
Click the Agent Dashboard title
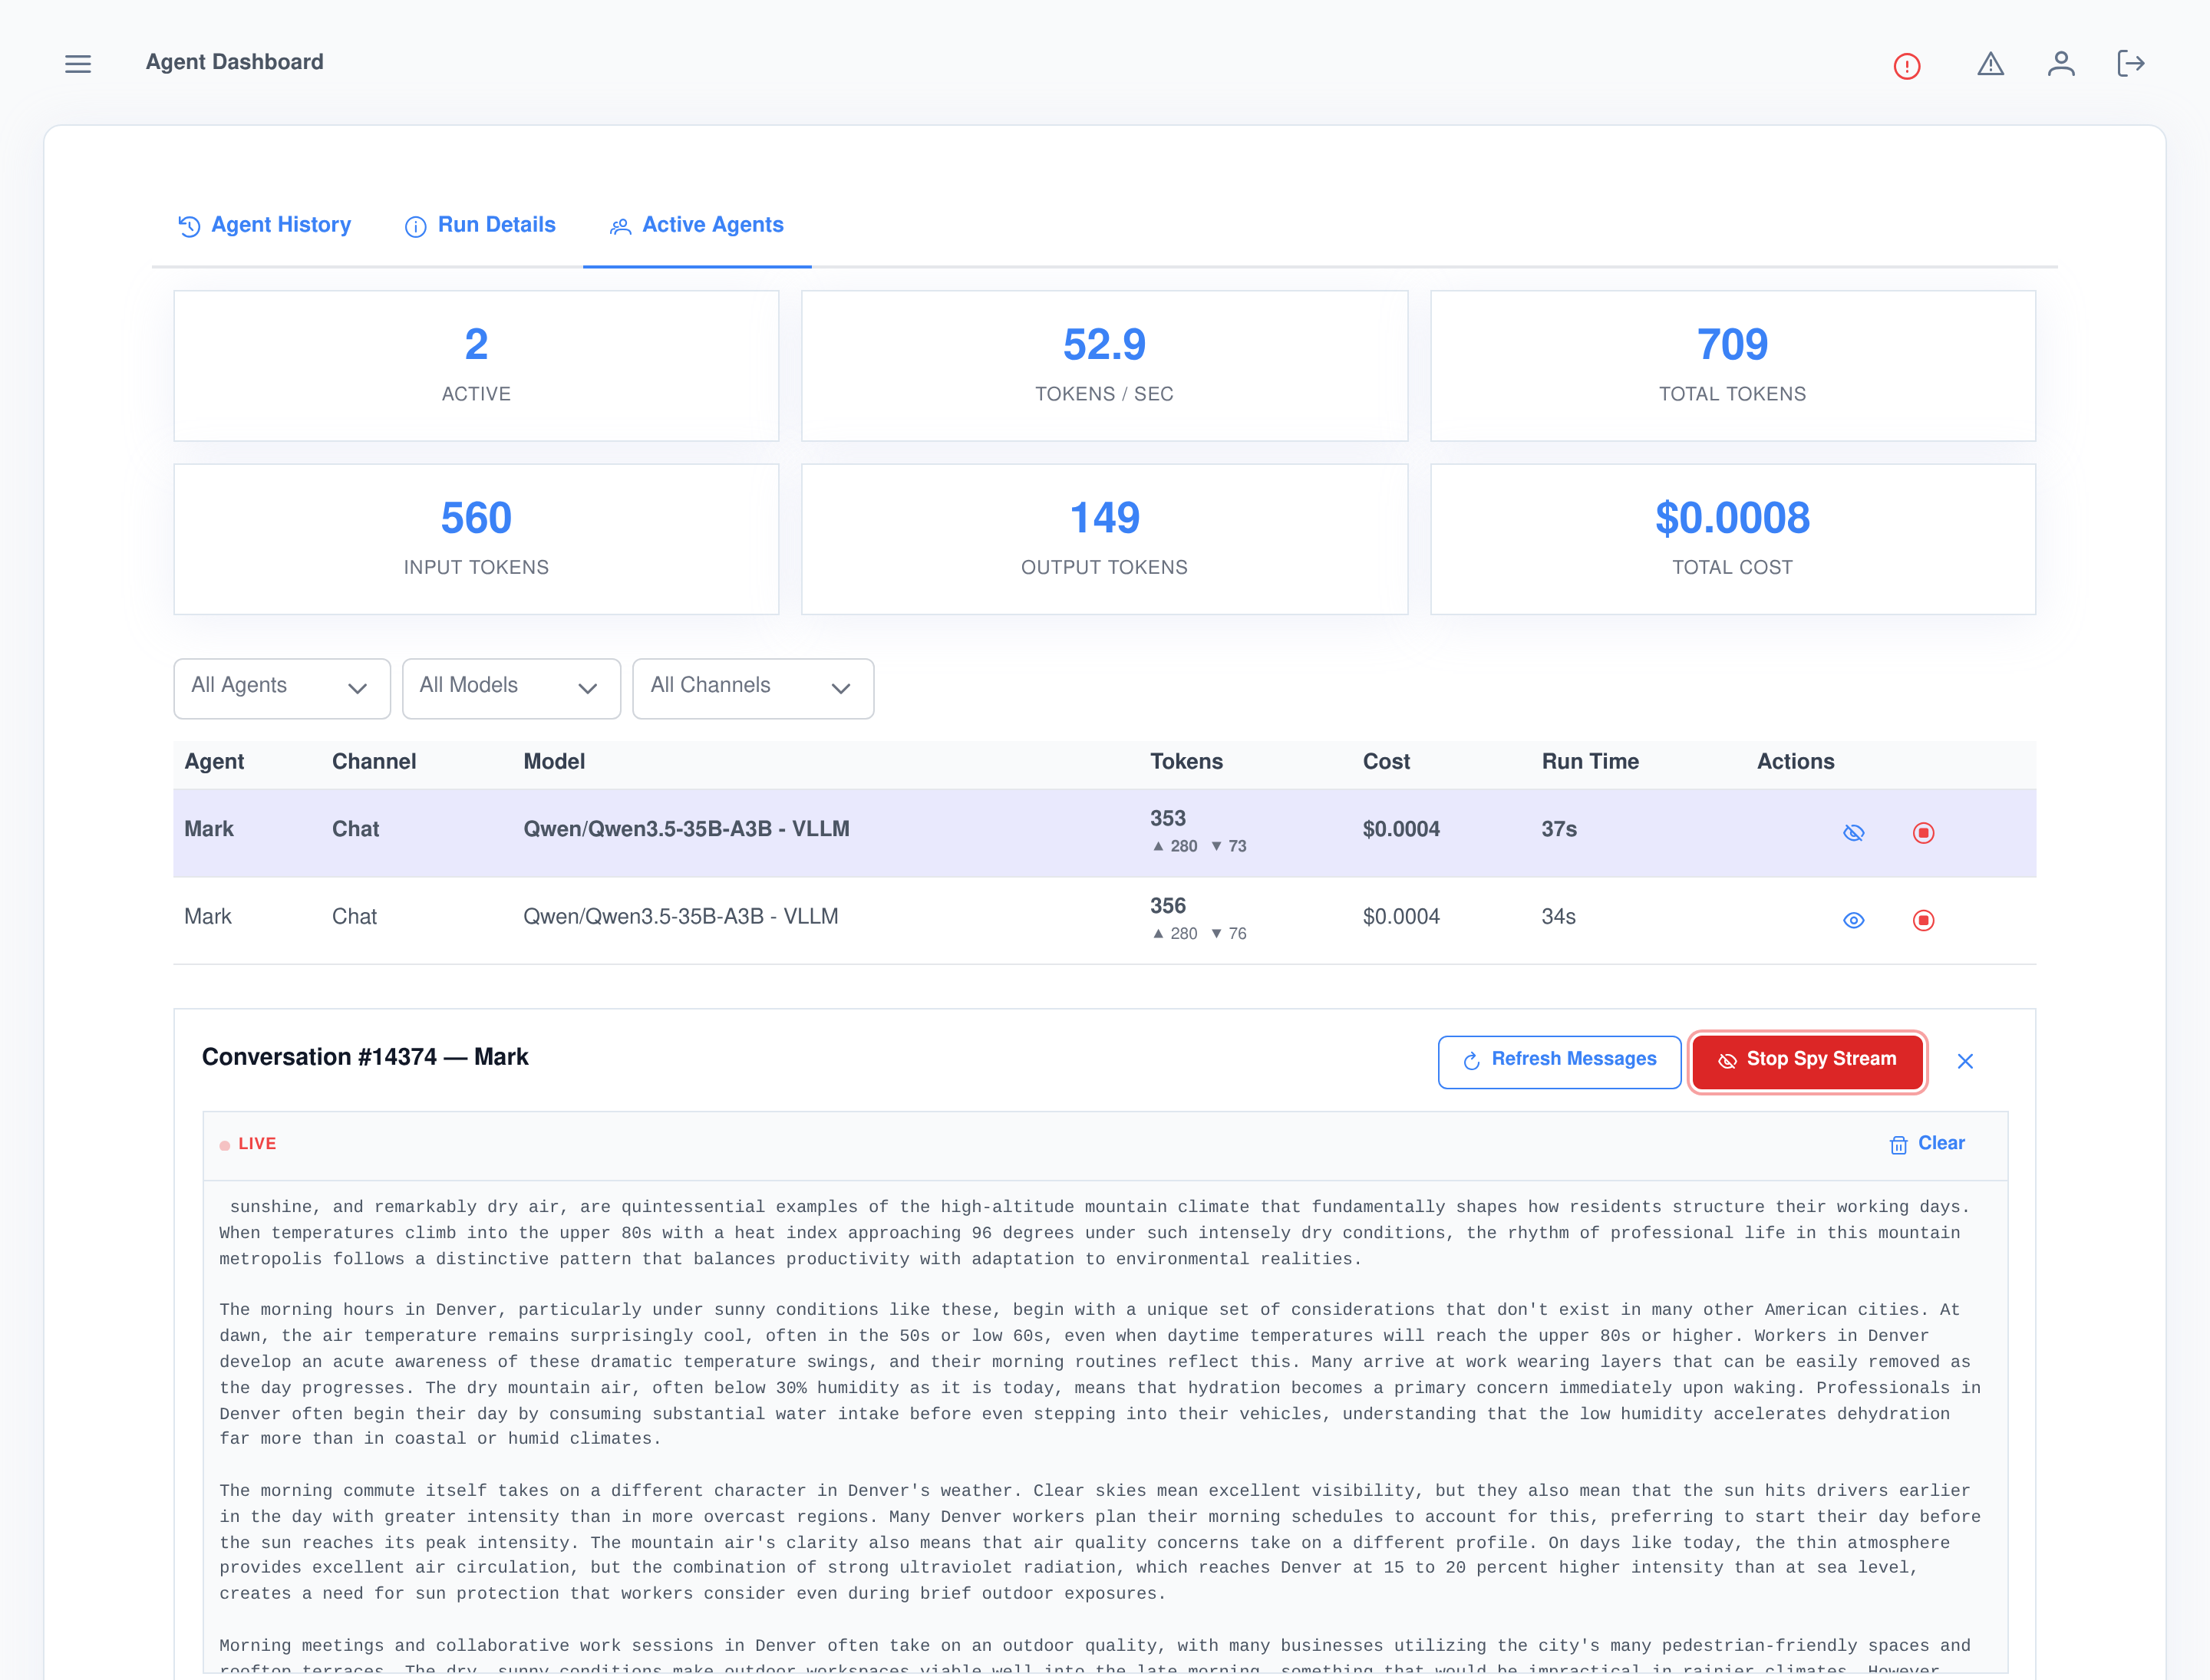(x=235, y=62)
